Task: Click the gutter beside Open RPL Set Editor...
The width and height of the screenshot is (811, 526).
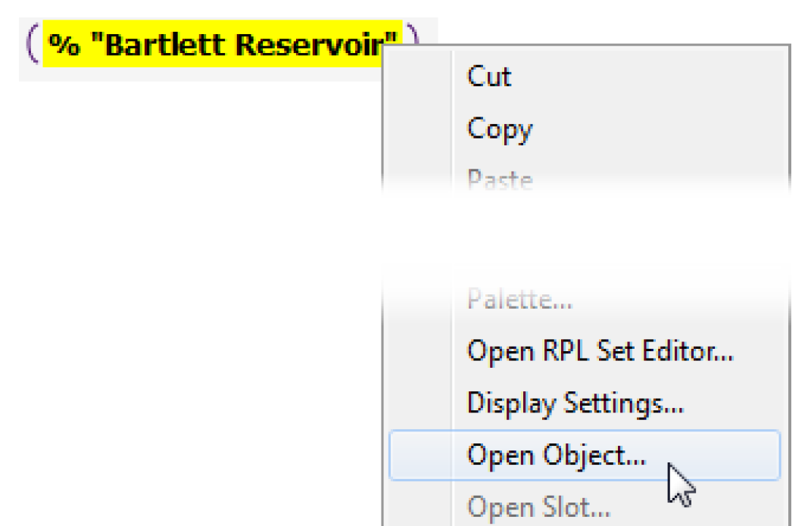Action: [419, 351]
